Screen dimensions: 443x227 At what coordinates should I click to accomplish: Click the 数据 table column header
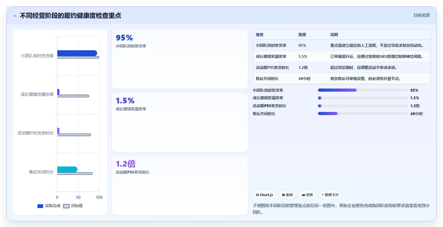click(x=302, y=34)
